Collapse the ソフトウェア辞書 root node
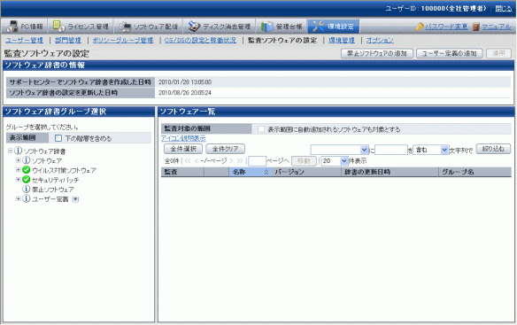 click(11, 151)
